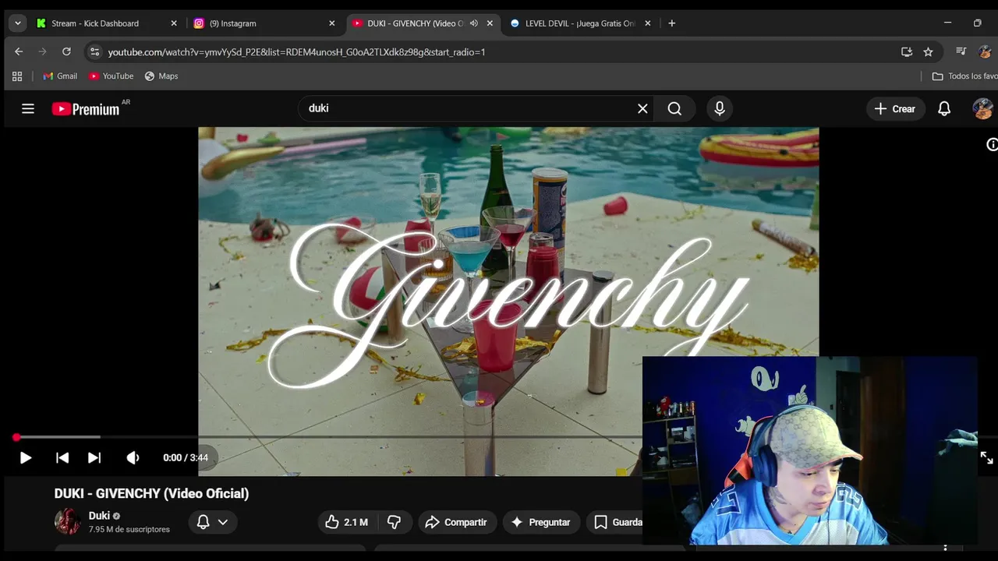
Task: Go back to previous page
Action: tap(19, 52)
